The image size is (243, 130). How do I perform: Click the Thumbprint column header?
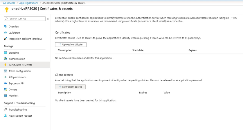tap(65, 50)
